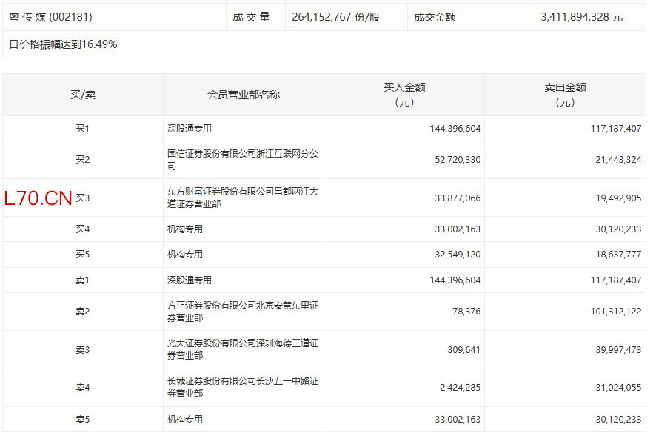
Task: Select the 日价格振幅达到16.49% notice text
Action: click(63, 44)
